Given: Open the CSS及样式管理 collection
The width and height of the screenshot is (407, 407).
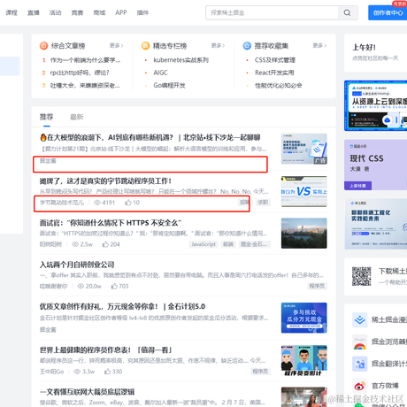Looking at the screenshot, I should point(275,60).
